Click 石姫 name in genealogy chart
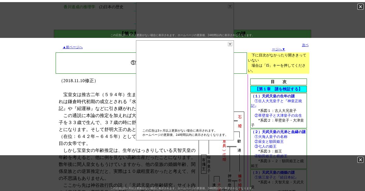 click(240, 121)
